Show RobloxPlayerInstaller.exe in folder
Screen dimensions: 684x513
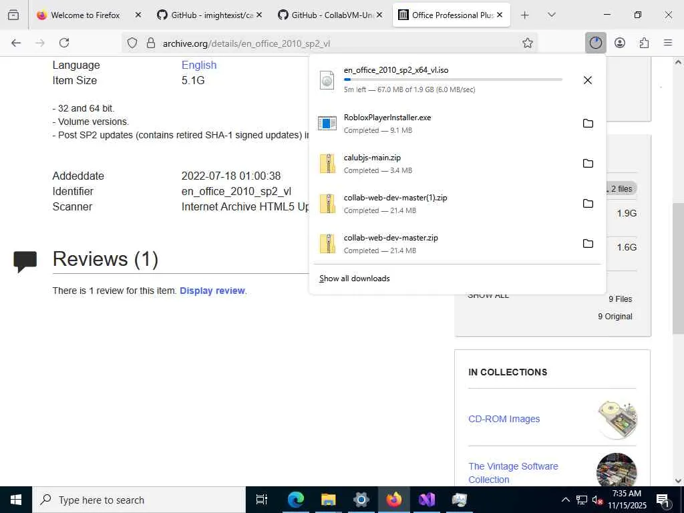(x=588, y=123)
